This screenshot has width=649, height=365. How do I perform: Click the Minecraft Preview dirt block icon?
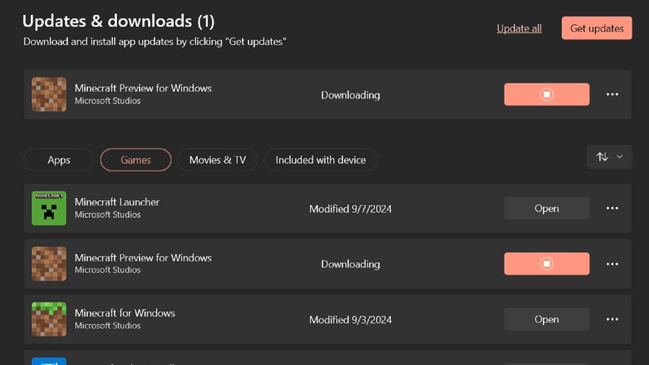pos(48,263)
